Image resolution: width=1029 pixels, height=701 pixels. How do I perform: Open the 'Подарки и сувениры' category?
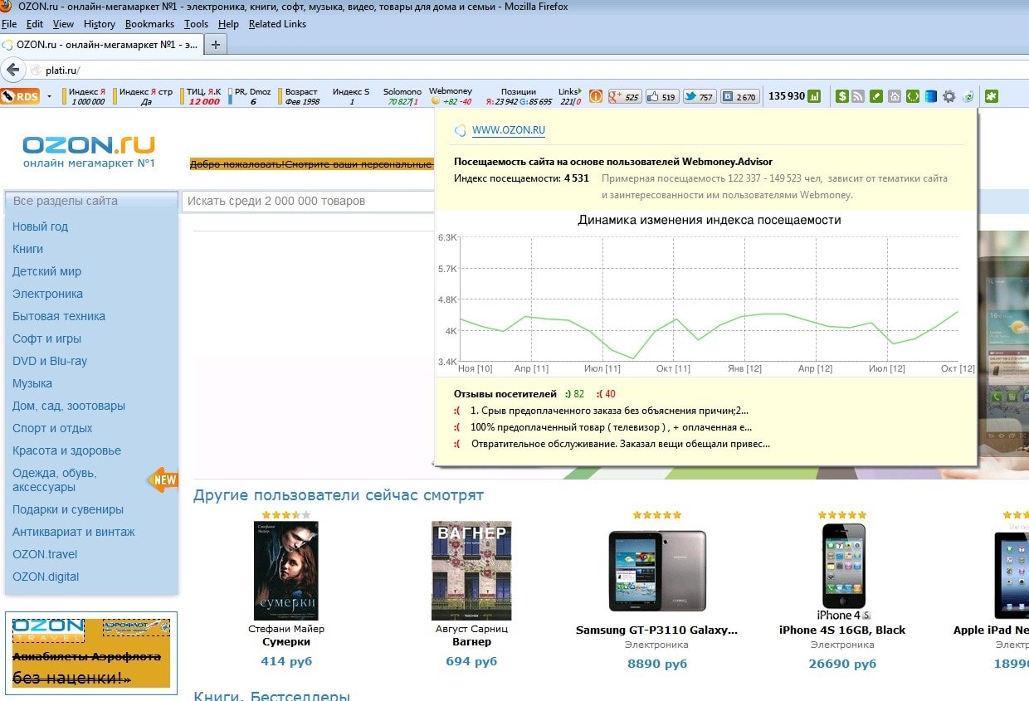(x=68, y=509)
